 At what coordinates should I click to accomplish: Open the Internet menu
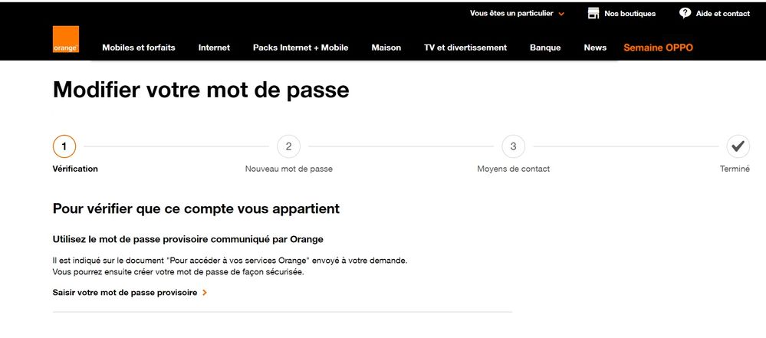(x=214, y=48)
